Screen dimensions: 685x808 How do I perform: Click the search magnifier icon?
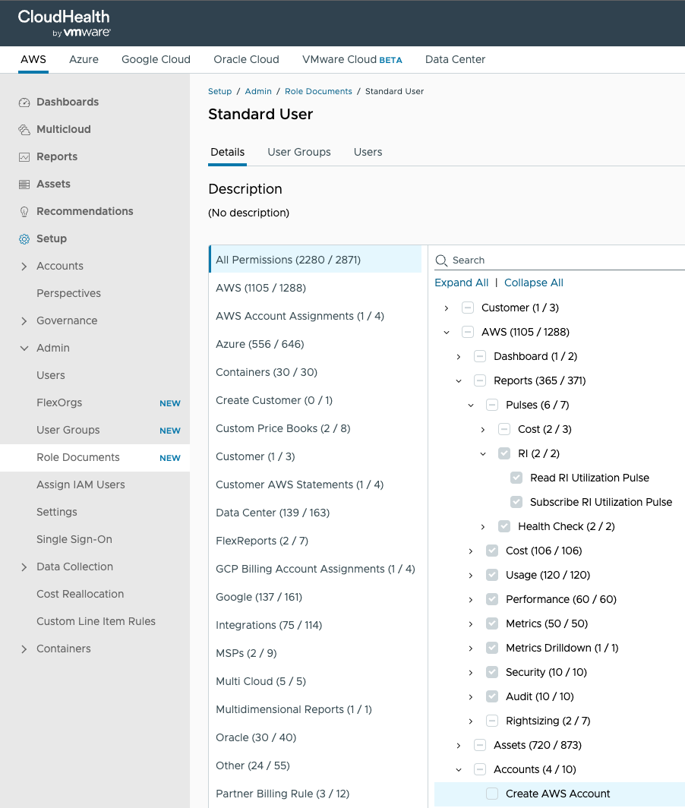pos(441,260)
